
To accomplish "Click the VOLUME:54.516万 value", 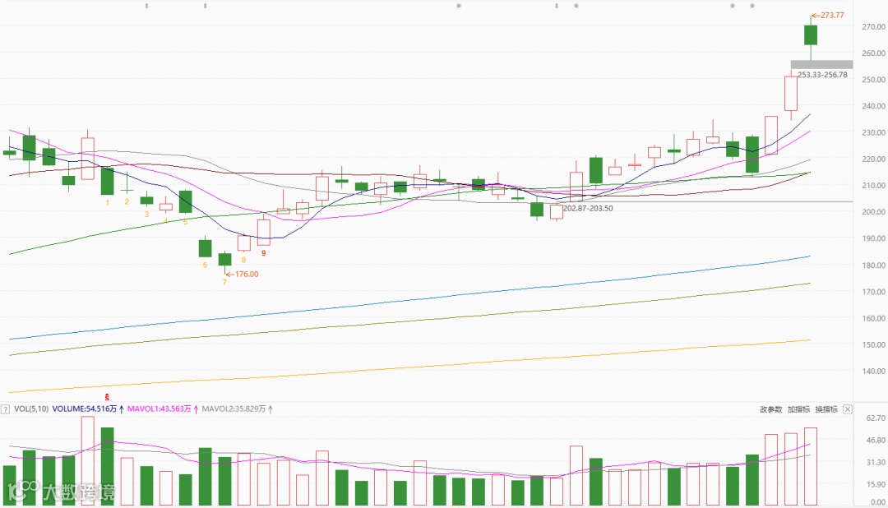I will click(x=85, y=409).
